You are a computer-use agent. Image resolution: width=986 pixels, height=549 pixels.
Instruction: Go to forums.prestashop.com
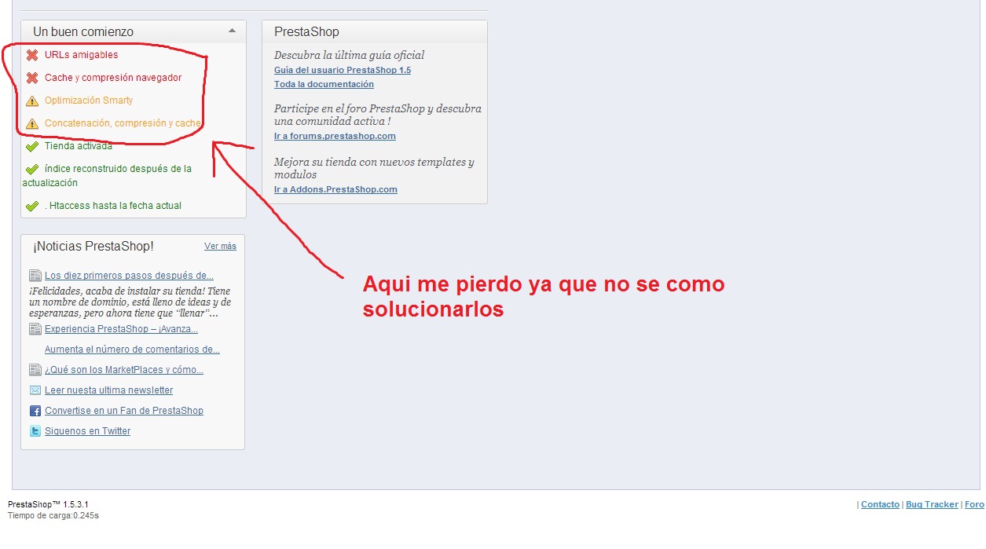coord(335,136)
